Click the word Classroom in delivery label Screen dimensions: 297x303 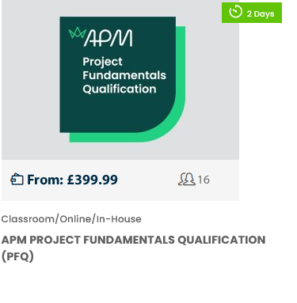pos(28,219)
